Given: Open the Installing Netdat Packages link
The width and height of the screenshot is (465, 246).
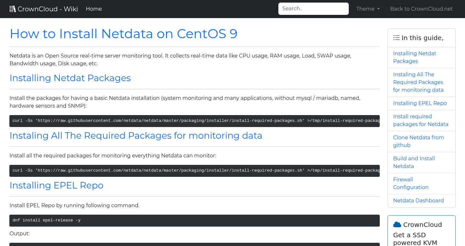Looking at the screenshot, I should [415, 57].
